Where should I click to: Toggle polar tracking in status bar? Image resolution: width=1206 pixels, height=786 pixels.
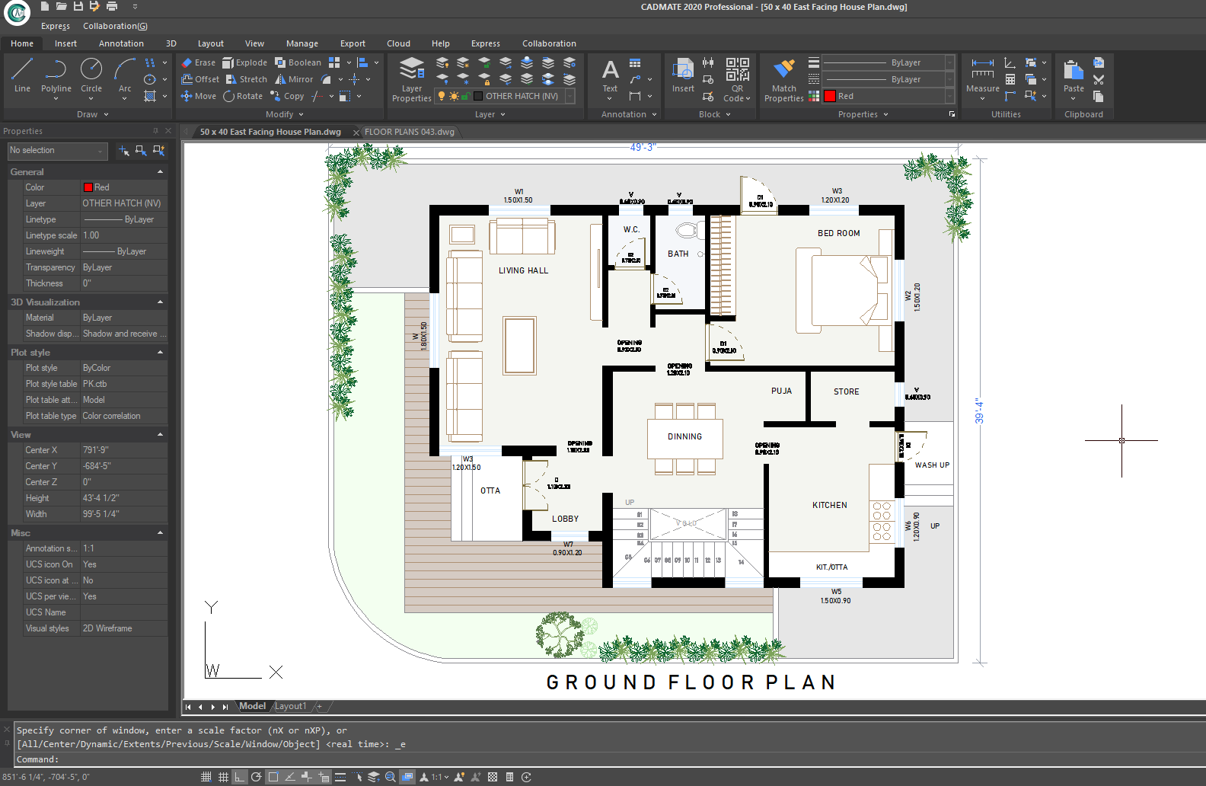coord(257,777)
